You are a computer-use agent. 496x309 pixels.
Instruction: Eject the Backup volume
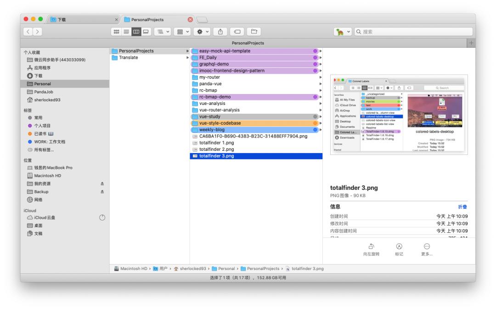(x=102, y=192)
